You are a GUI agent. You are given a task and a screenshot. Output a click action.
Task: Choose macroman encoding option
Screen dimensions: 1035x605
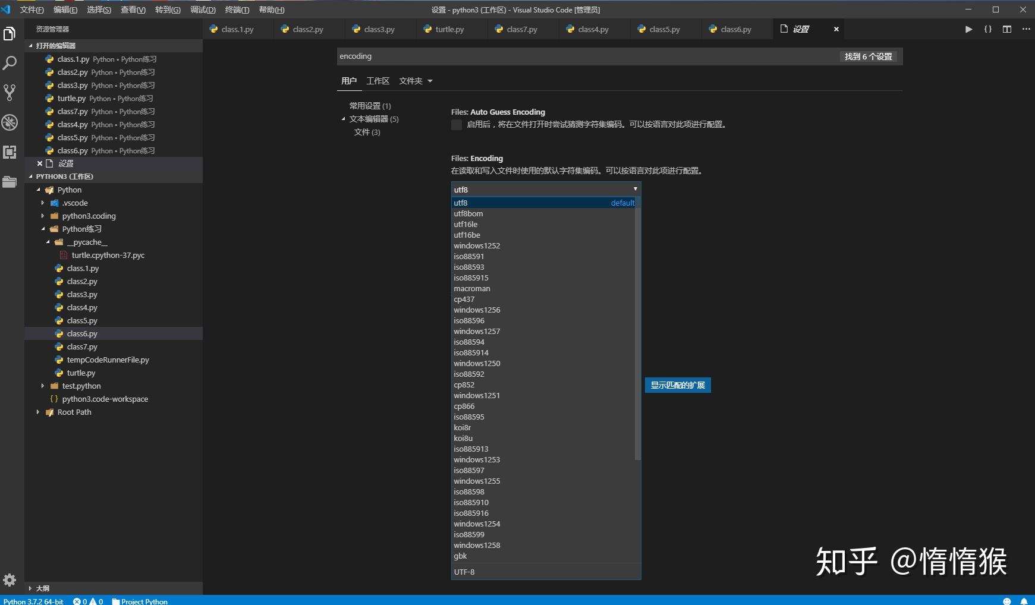coord(543,289)
